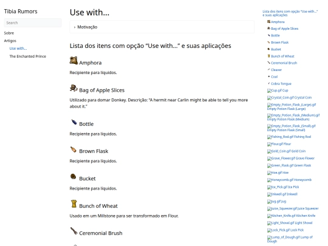The height and width of the screenshot is (246, 328).
Task: Go to Green Flask in contents
Action: coord(289,165)
